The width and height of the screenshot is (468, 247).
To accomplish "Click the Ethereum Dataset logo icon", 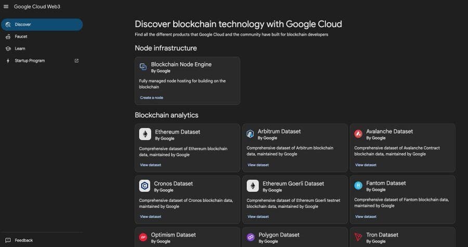I will point(145,134).
